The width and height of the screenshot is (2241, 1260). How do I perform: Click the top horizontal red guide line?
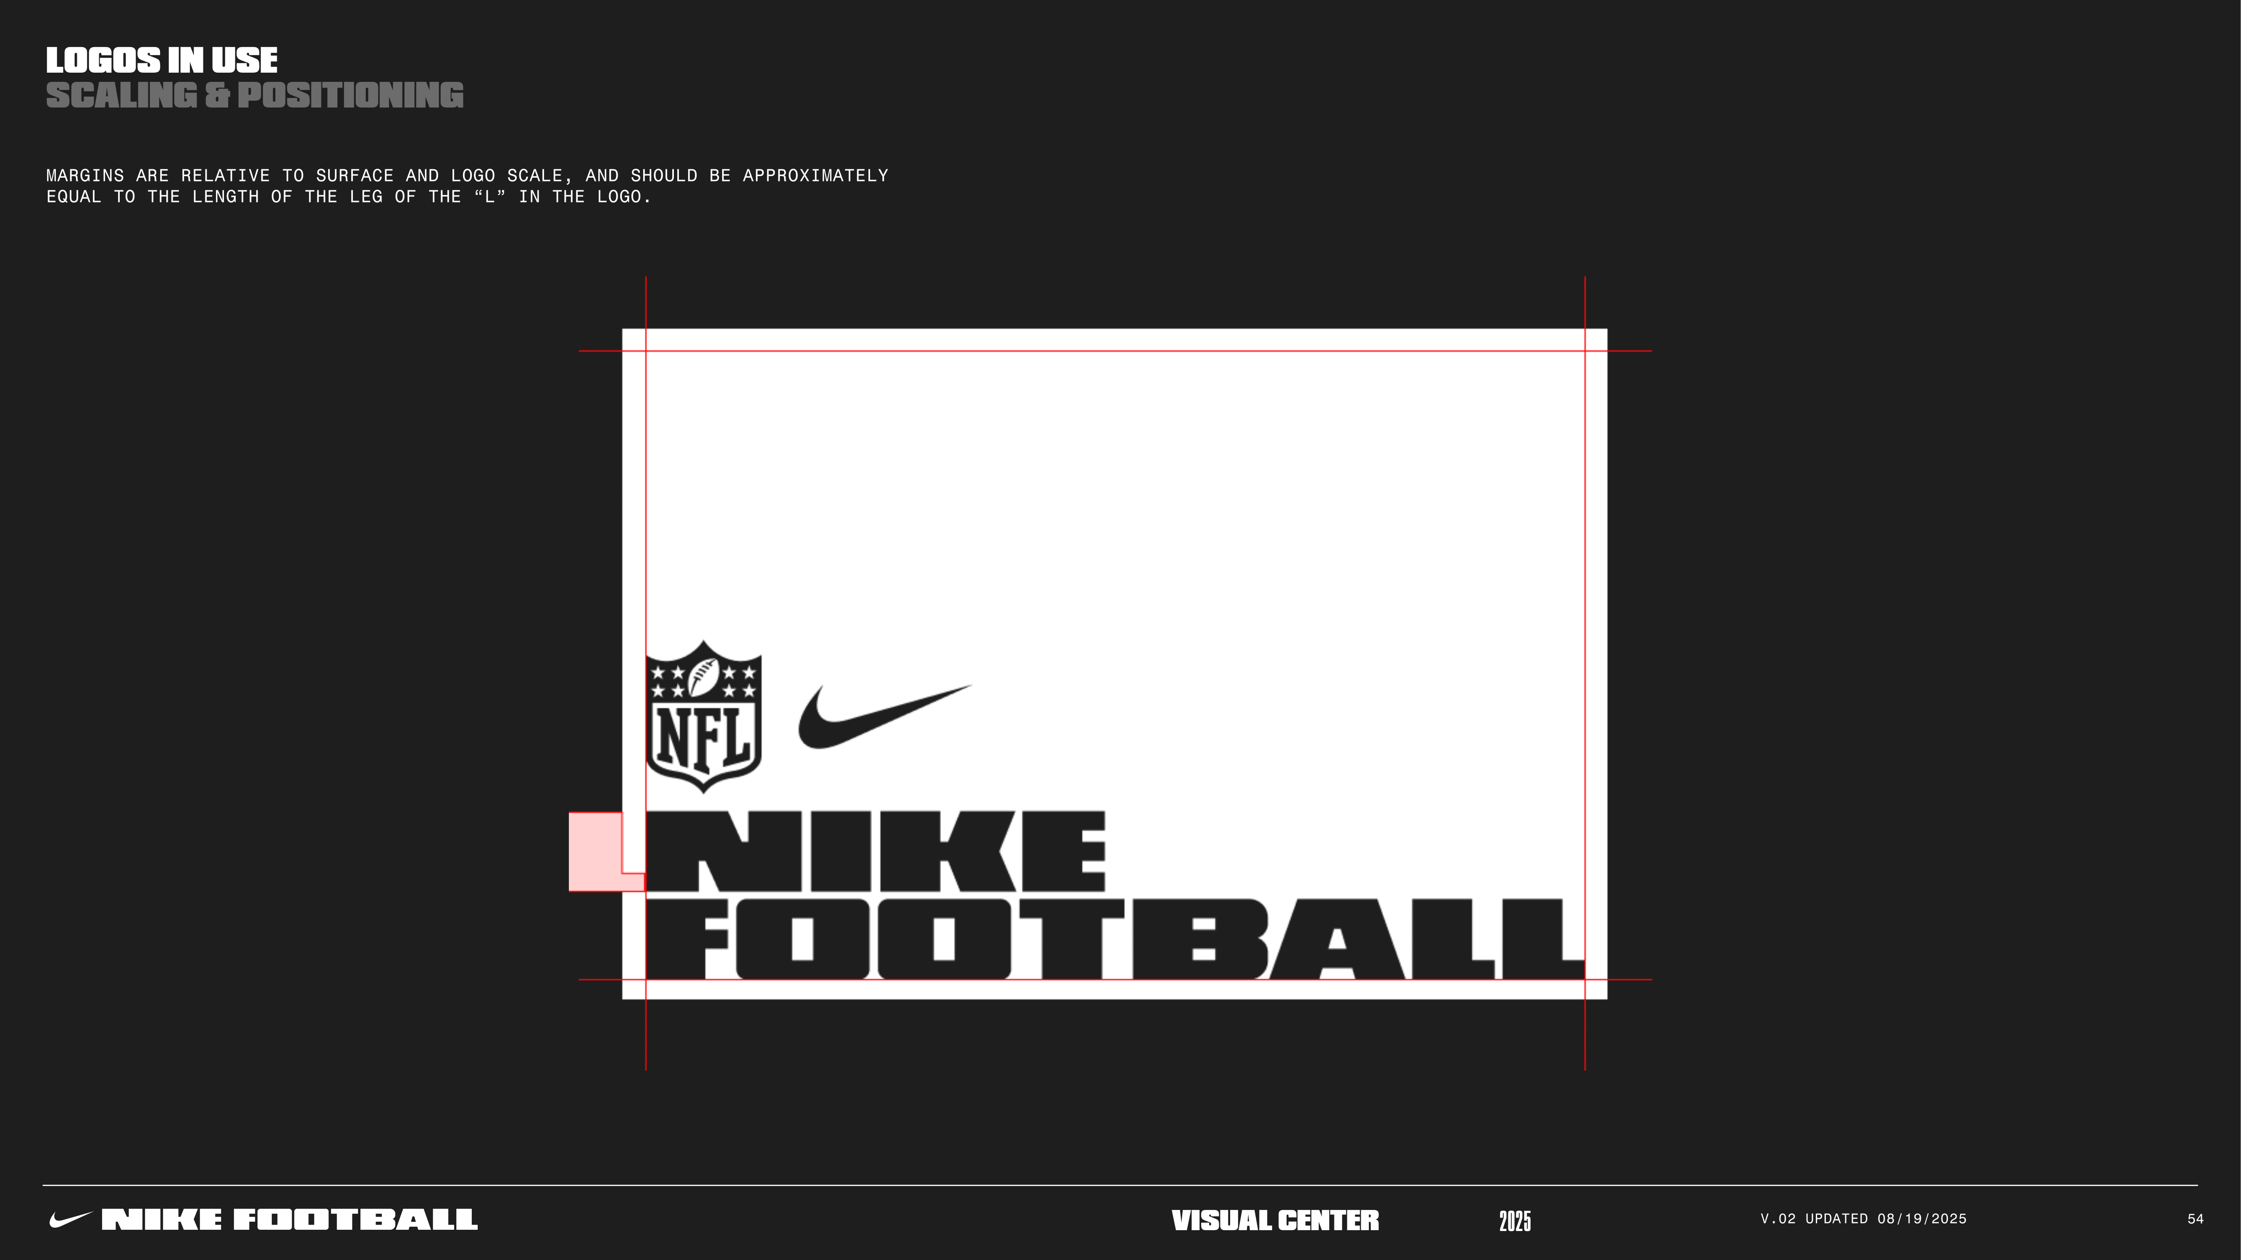[1113, 351]
